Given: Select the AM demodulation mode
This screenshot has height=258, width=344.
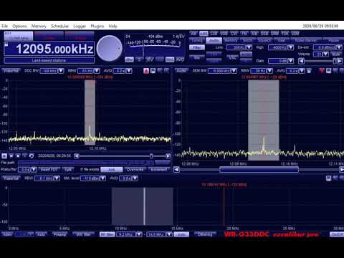Looking at the screenshot, I should [193, 34].
